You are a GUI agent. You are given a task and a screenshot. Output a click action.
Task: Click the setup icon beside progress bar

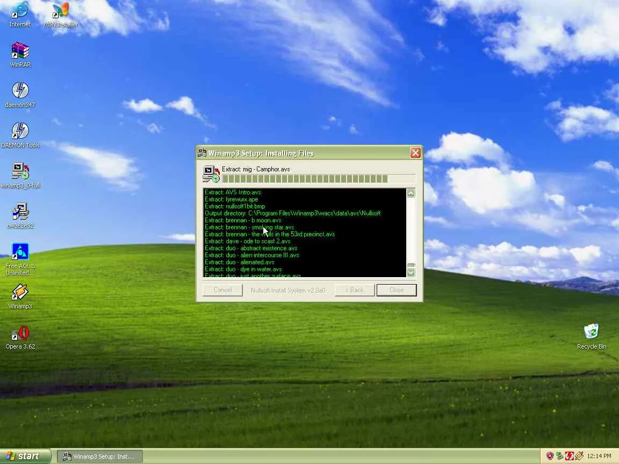tap(211, 174)
